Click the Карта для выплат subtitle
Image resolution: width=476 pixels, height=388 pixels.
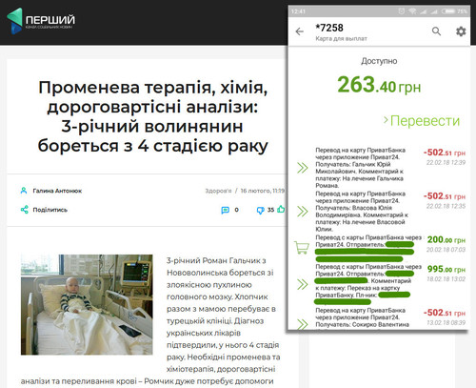click(341, 38)
